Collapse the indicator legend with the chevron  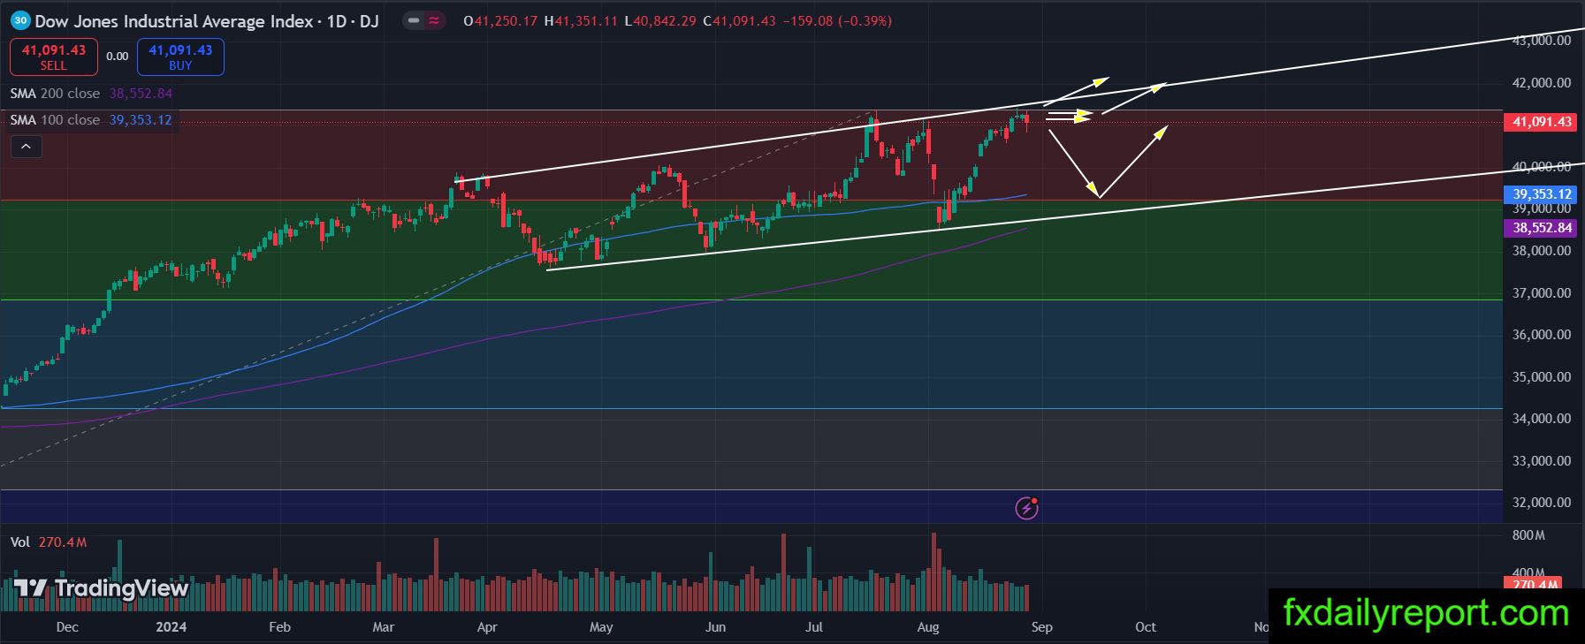click(x=26, y=147)
